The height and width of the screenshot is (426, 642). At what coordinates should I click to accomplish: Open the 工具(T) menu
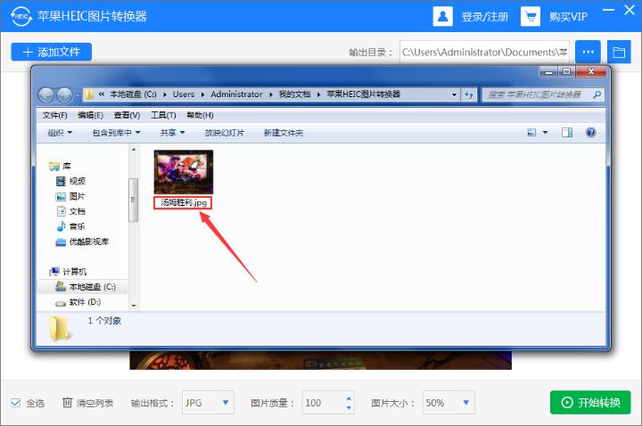coord(163,115)
